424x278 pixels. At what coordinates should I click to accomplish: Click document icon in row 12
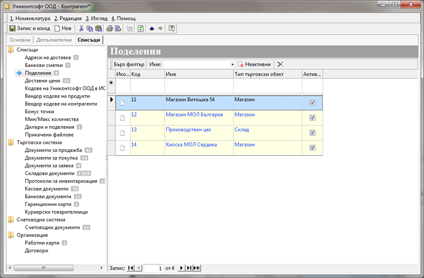coord(122,118)
